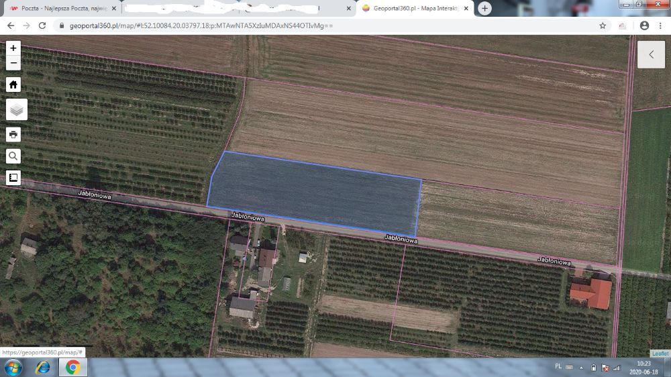Open network signal tray icon
The height and width of the screenshot is (377, 671).
click(x=617, y=368)
